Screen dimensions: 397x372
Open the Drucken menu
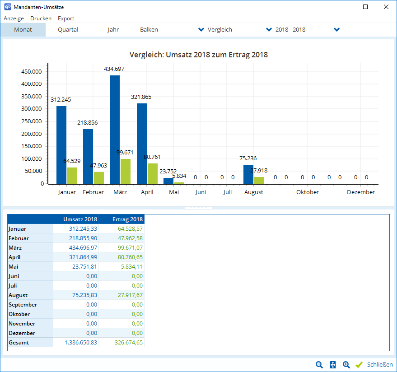(x=41, y=19)
